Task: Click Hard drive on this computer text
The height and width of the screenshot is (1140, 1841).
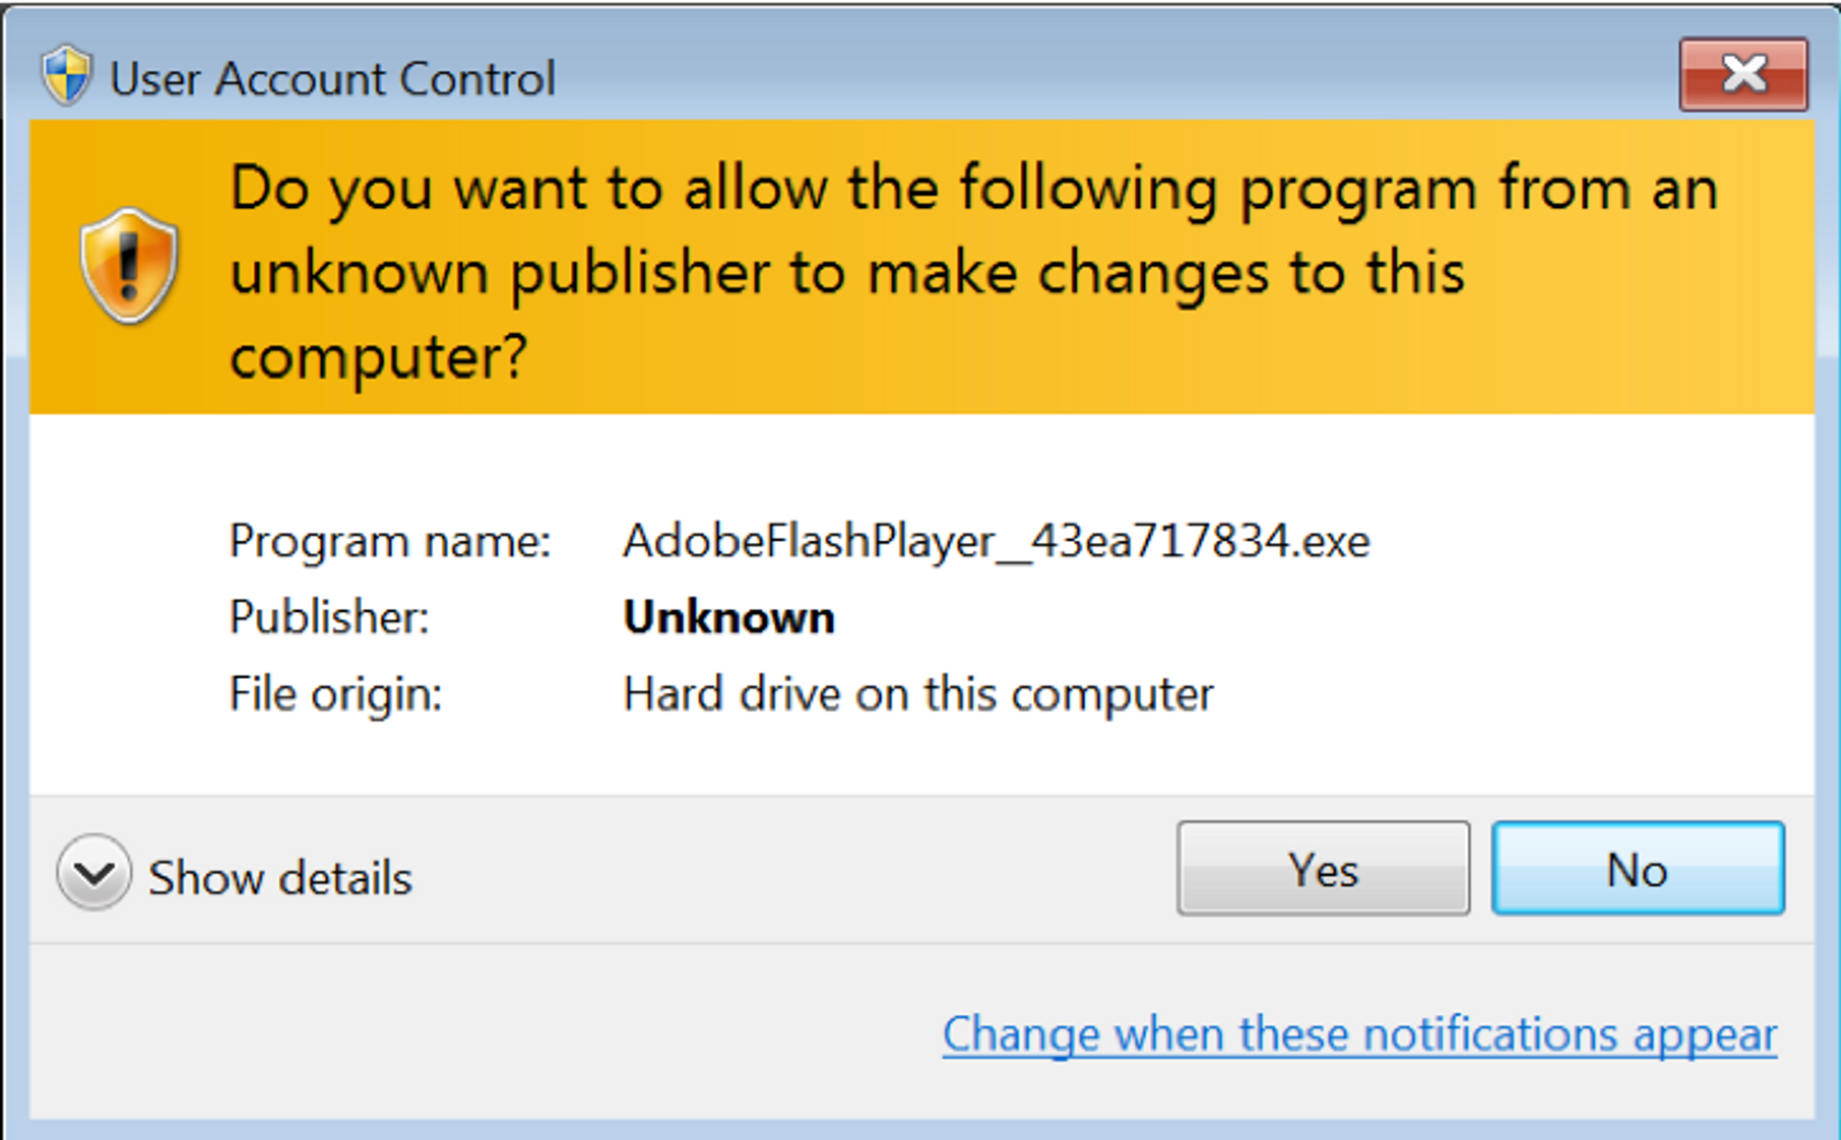Action: pyautogui.click(x=918, y=694)
